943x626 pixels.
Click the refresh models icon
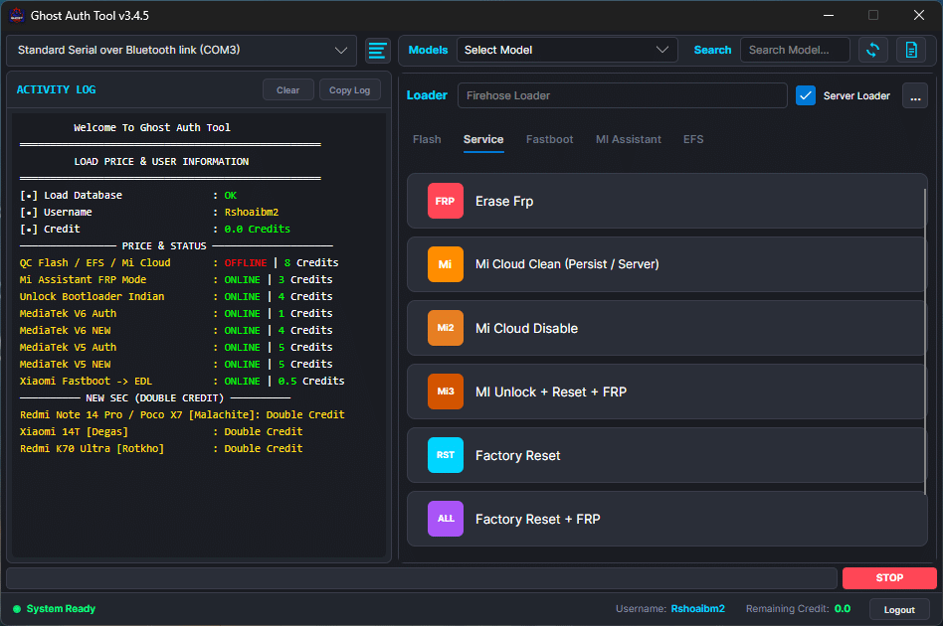point(872,50)
